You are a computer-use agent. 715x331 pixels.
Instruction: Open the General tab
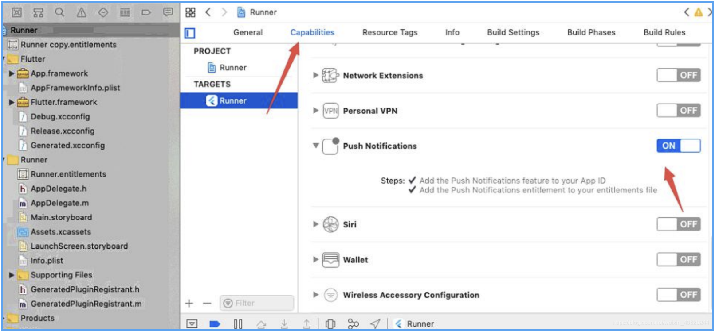[x=248, y=32]
